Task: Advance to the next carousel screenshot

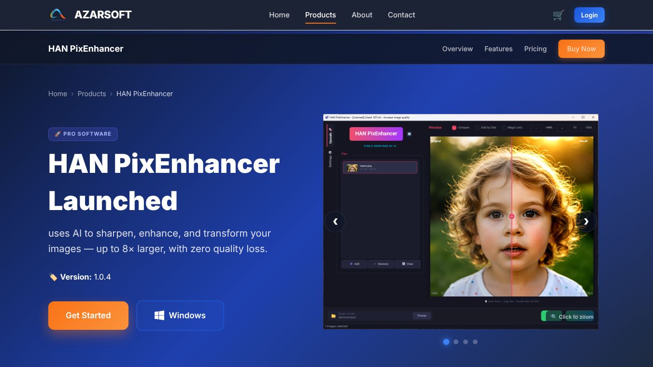Action: pos(586,222)
